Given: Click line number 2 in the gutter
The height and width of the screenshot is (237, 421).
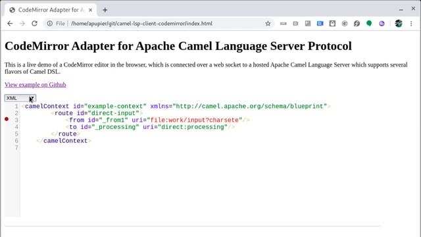Looking at the screenshot, I should click(x=16, y=113).
